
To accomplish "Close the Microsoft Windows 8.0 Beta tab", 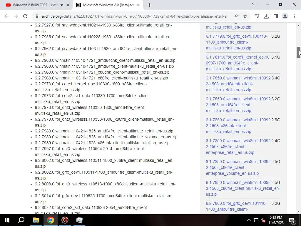I will 138,5.
